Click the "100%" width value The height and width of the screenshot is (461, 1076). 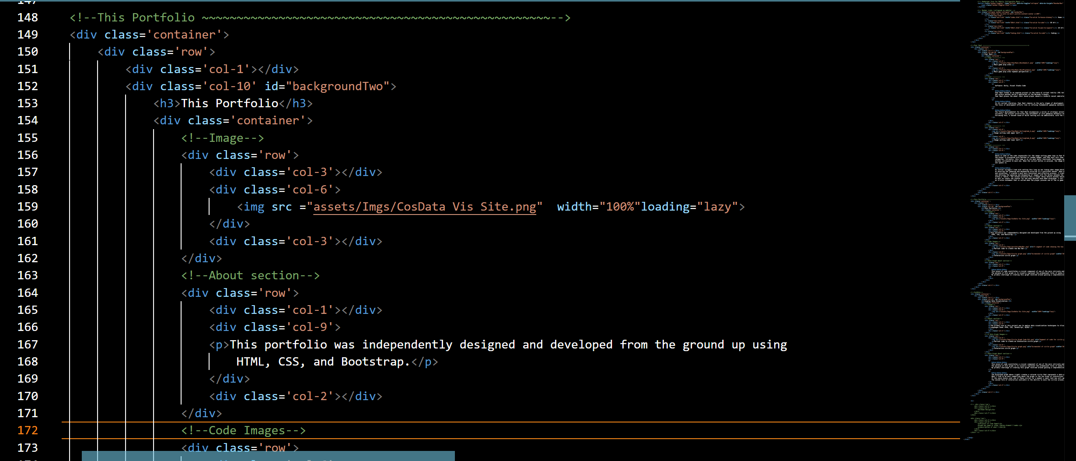coord(620,207)
